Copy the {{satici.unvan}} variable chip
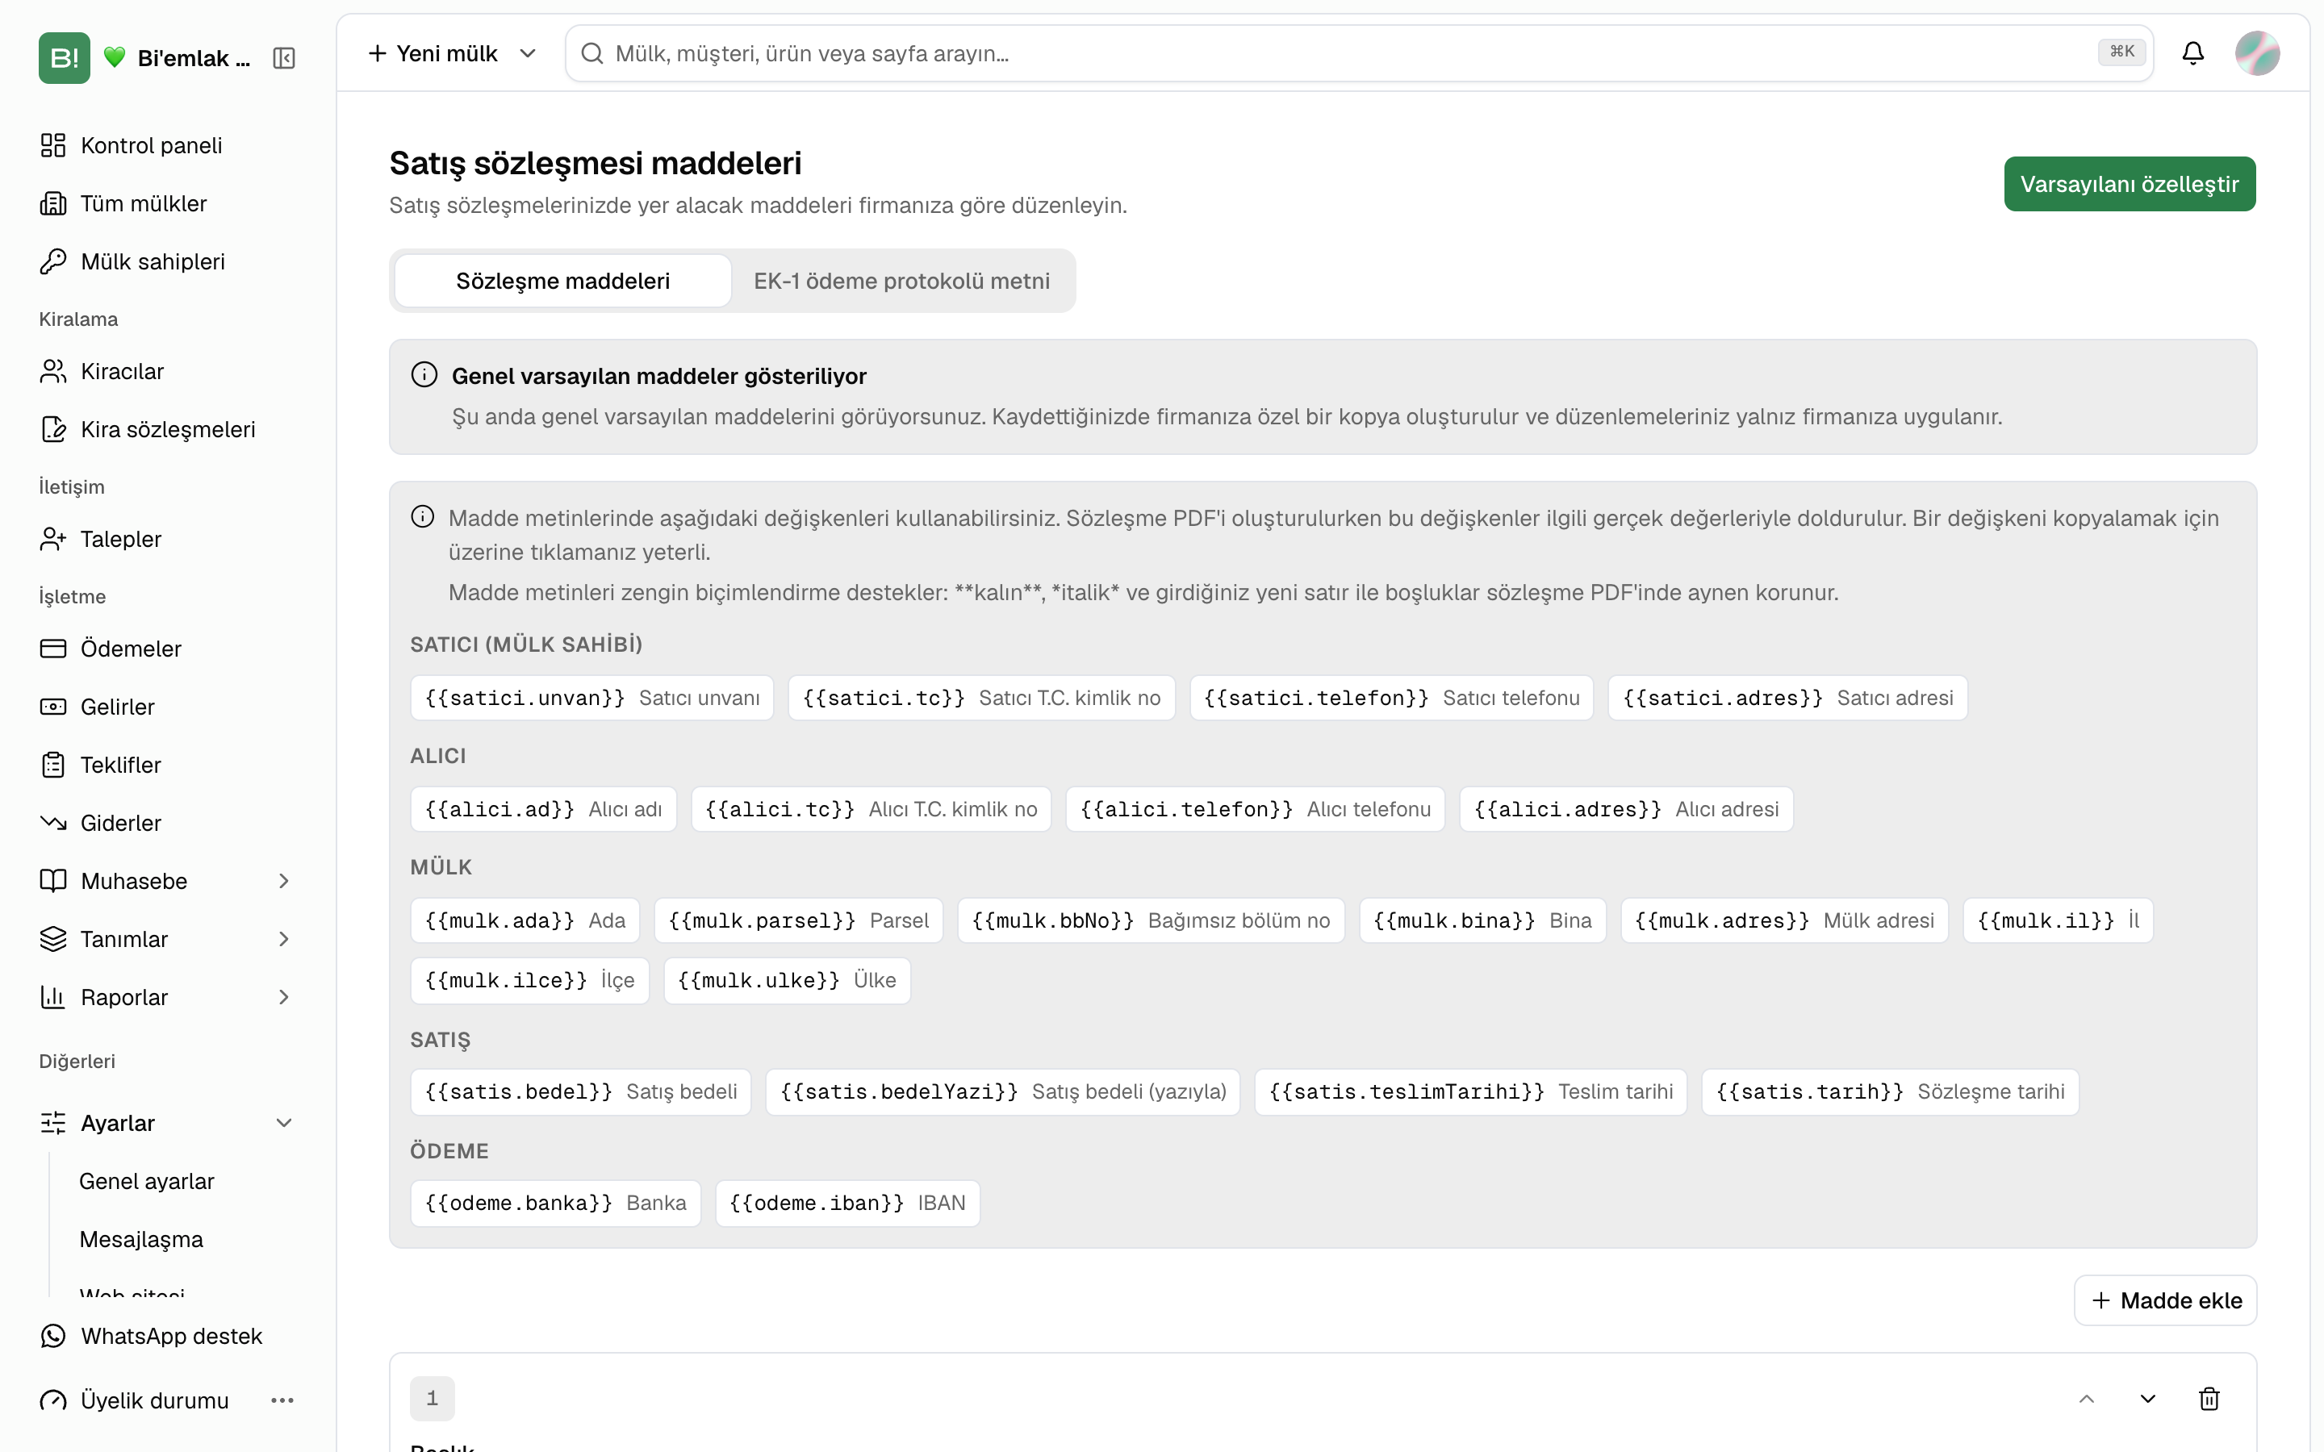2324x1452 pixels. 591,698
